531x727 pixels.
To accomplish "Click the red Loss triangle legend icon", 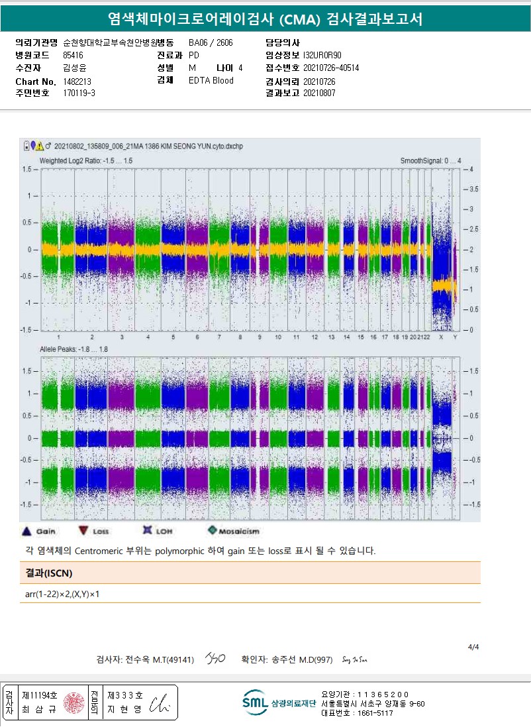I will click(x=83, y=531).
